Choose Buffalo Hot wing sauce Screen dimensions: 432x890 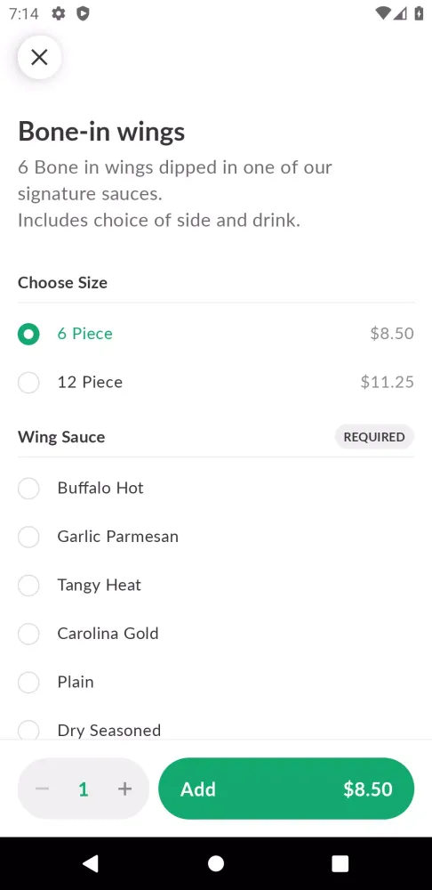pyautogui.click(x=216, y=488)
